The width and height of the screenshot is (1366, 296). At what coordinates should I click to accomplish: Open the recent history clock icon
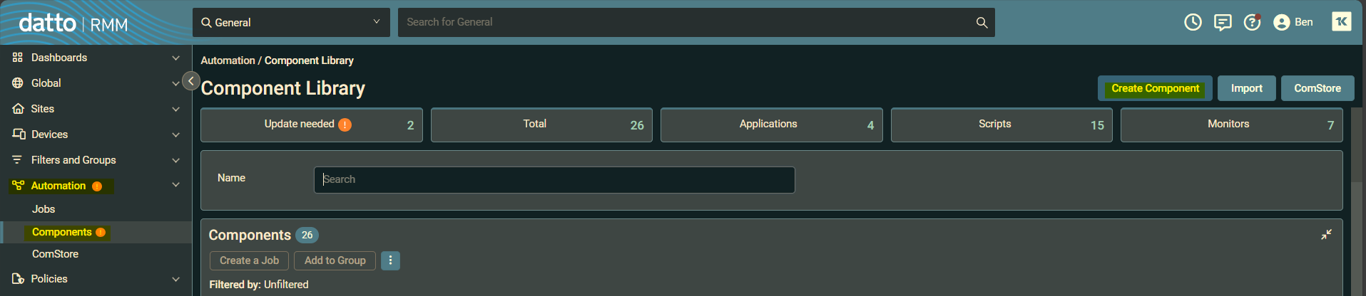click(1193, 22)
